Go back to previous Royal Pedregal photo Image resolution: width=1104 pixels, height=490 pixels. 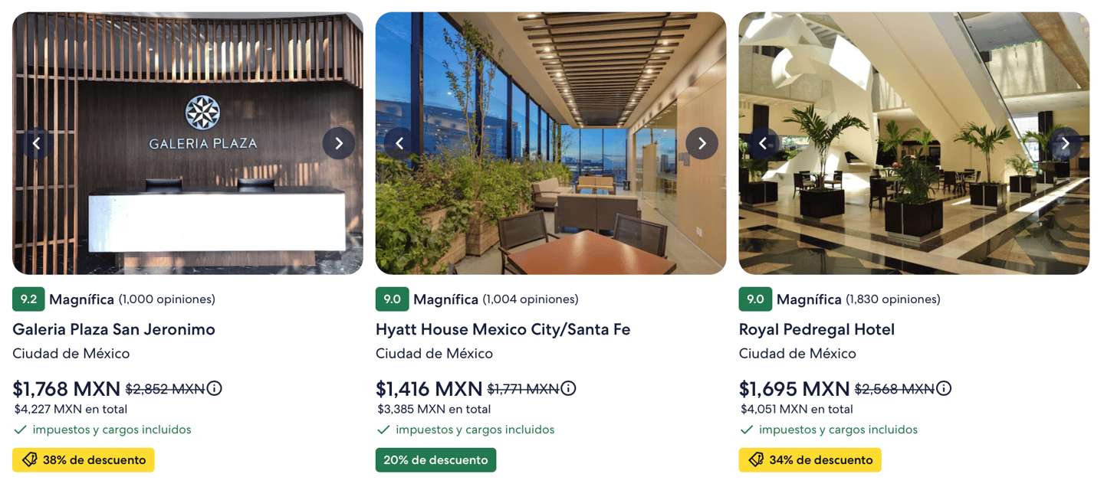click(763, 143)
